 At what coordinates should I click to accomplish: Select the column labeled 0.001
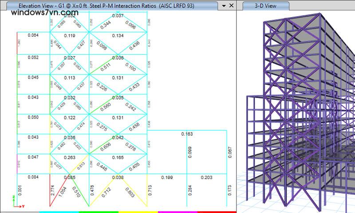(17, 190)
